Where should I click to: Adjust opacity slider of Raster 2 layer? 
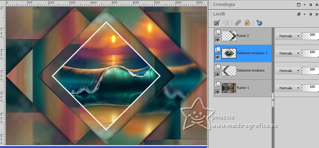310,36
